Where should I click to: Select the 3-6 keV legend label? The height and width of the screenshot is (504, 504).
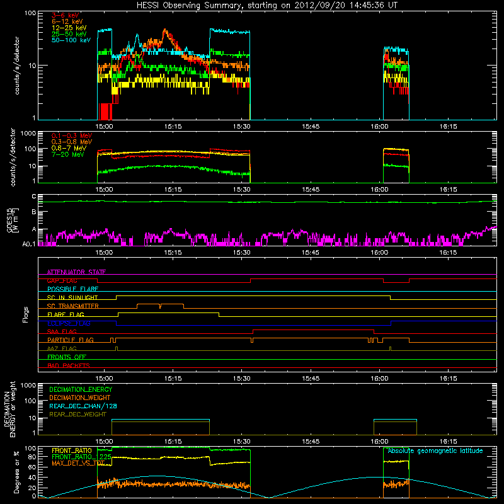point(66,15)
